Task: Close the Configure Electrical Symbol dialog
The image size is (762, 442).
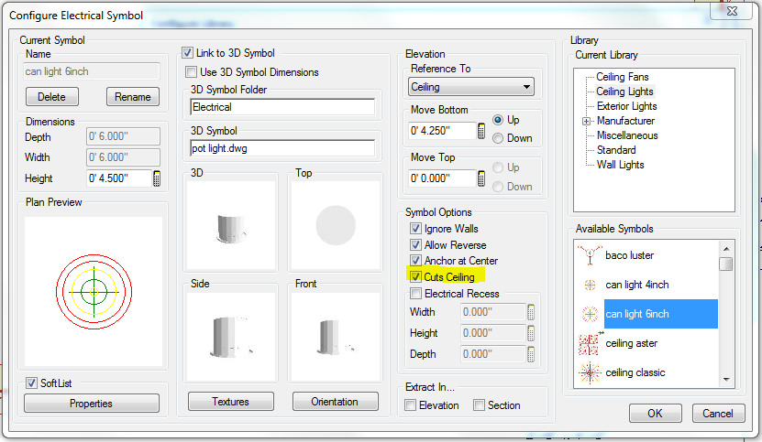Action: coord(732,11)
